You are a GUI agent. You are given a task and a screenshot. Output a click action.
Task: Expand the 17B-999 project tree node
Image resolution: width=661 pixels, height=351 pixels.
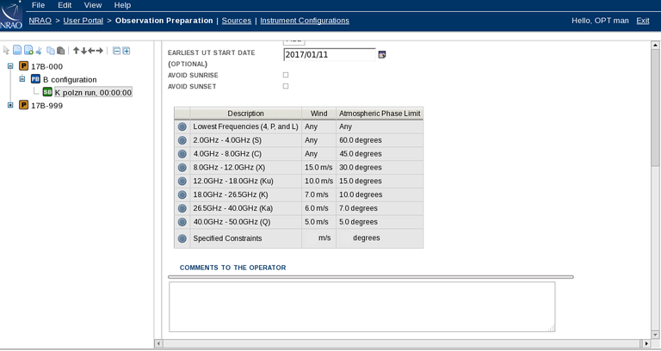point(10,105)
